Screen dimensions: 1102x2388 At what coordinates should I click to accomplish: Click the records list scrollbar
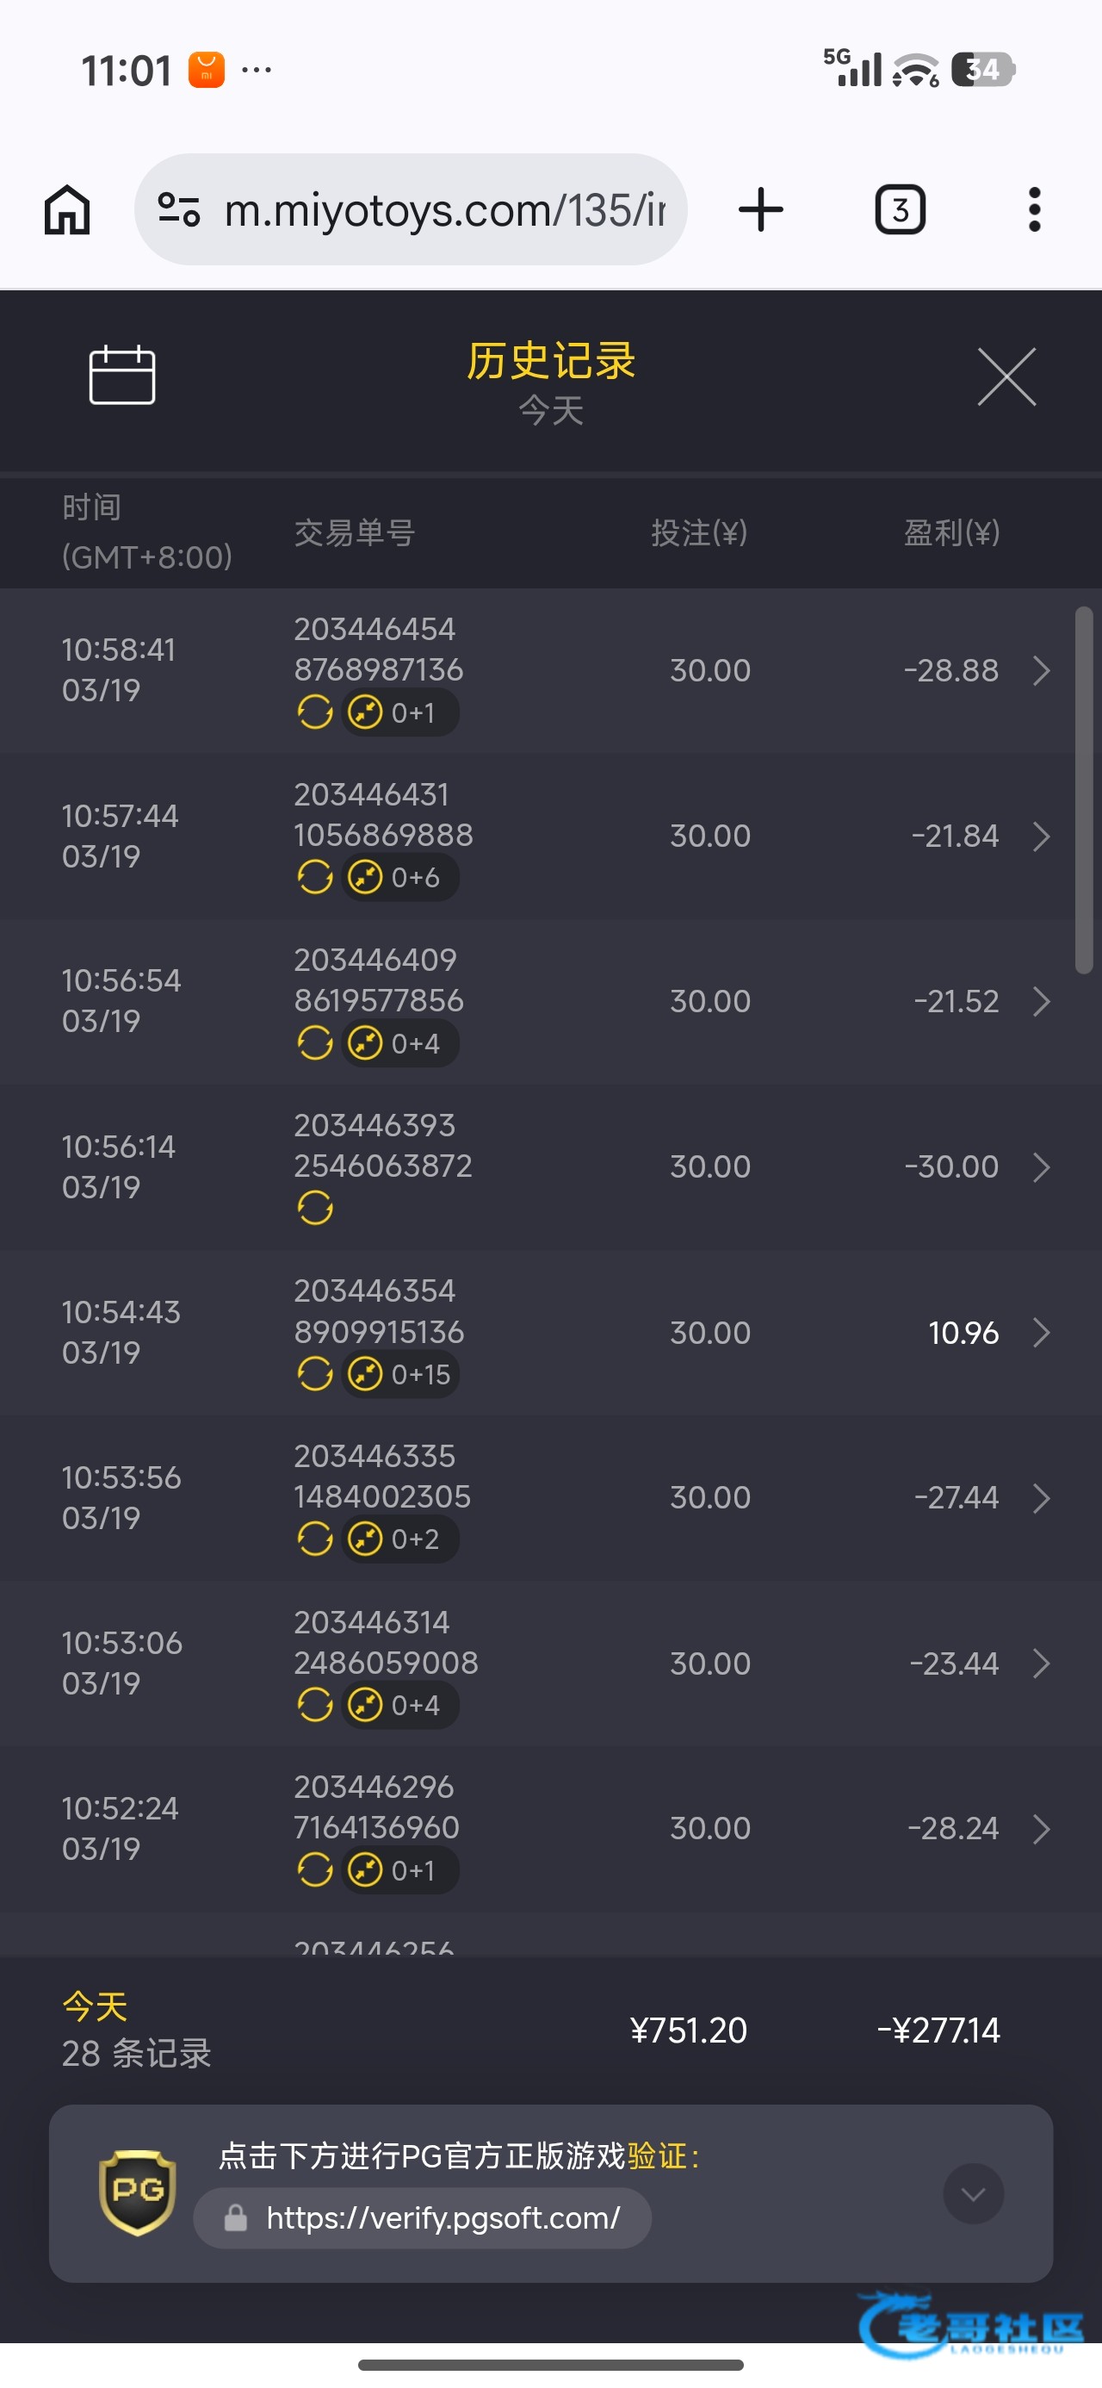1083,790
